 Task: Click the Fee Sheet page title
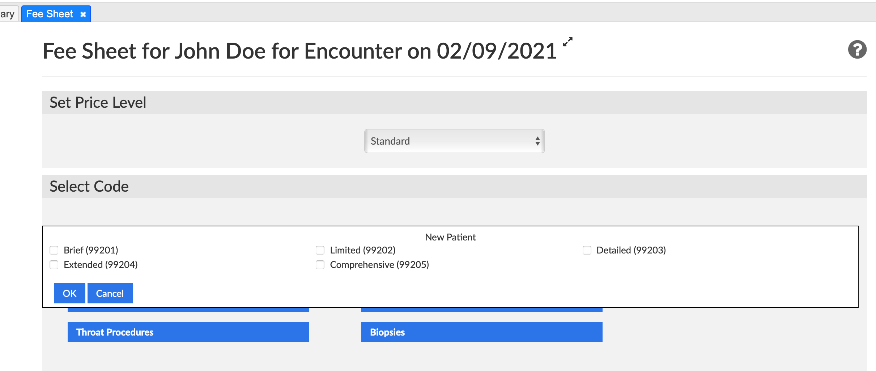tap(299, 51)
